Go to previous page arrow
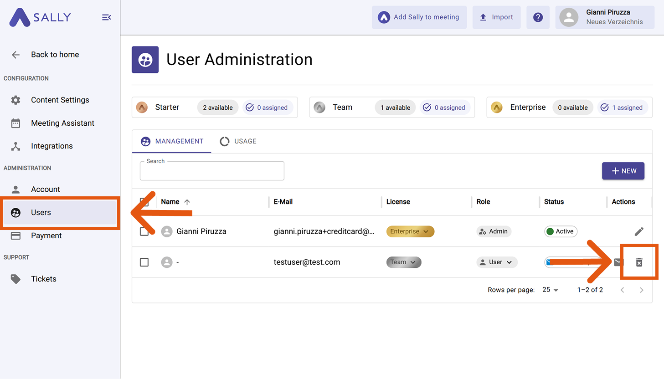 [x=623, y=290]
